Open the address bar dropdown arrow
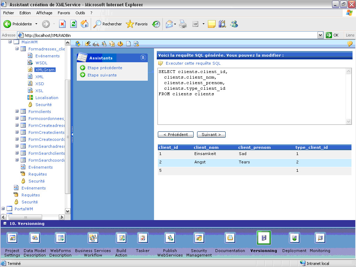The width and height of the screenshot is (356, 267). tap(320, 35)
